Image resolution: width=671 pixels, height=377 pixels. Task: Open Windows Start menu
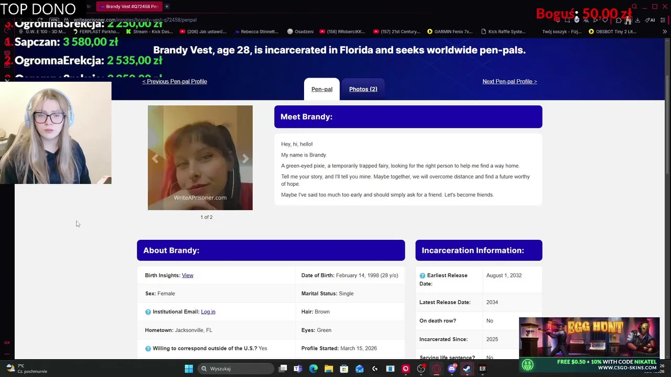coord(189,369)
